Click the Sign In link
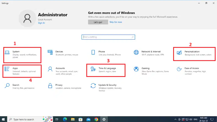 (x=41, y=23)
